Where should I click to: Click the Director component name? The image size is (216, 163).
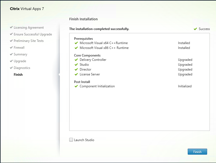point(85,69)
